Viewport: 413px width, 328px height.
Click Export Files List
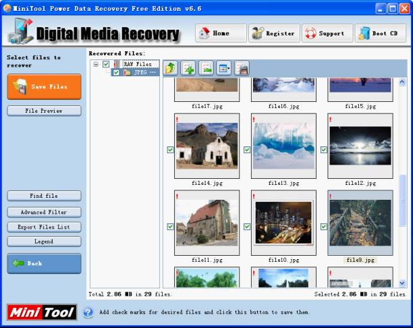click(x=45, y=227)
